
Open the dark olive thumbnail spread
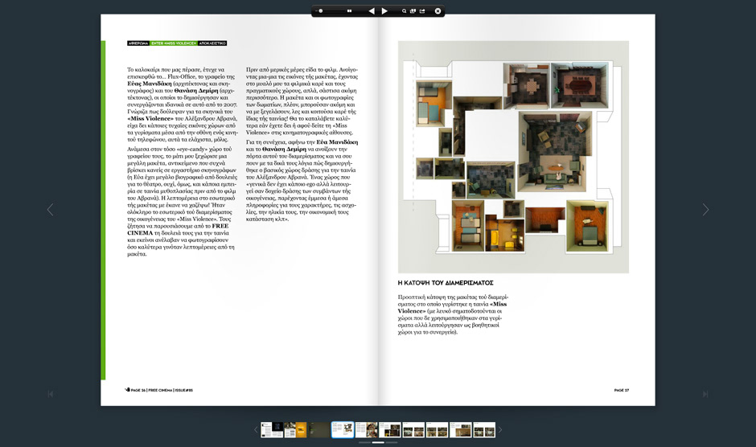pyautogui.click(x=318, y=429)
